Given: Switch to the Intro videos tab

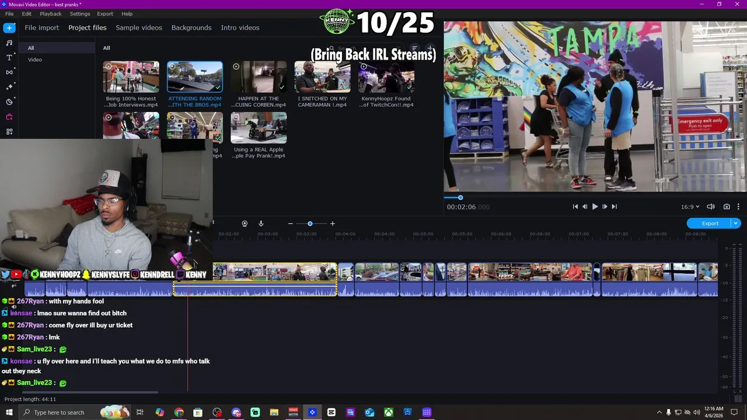Looking at the screenshot, I should click(240, 27).
